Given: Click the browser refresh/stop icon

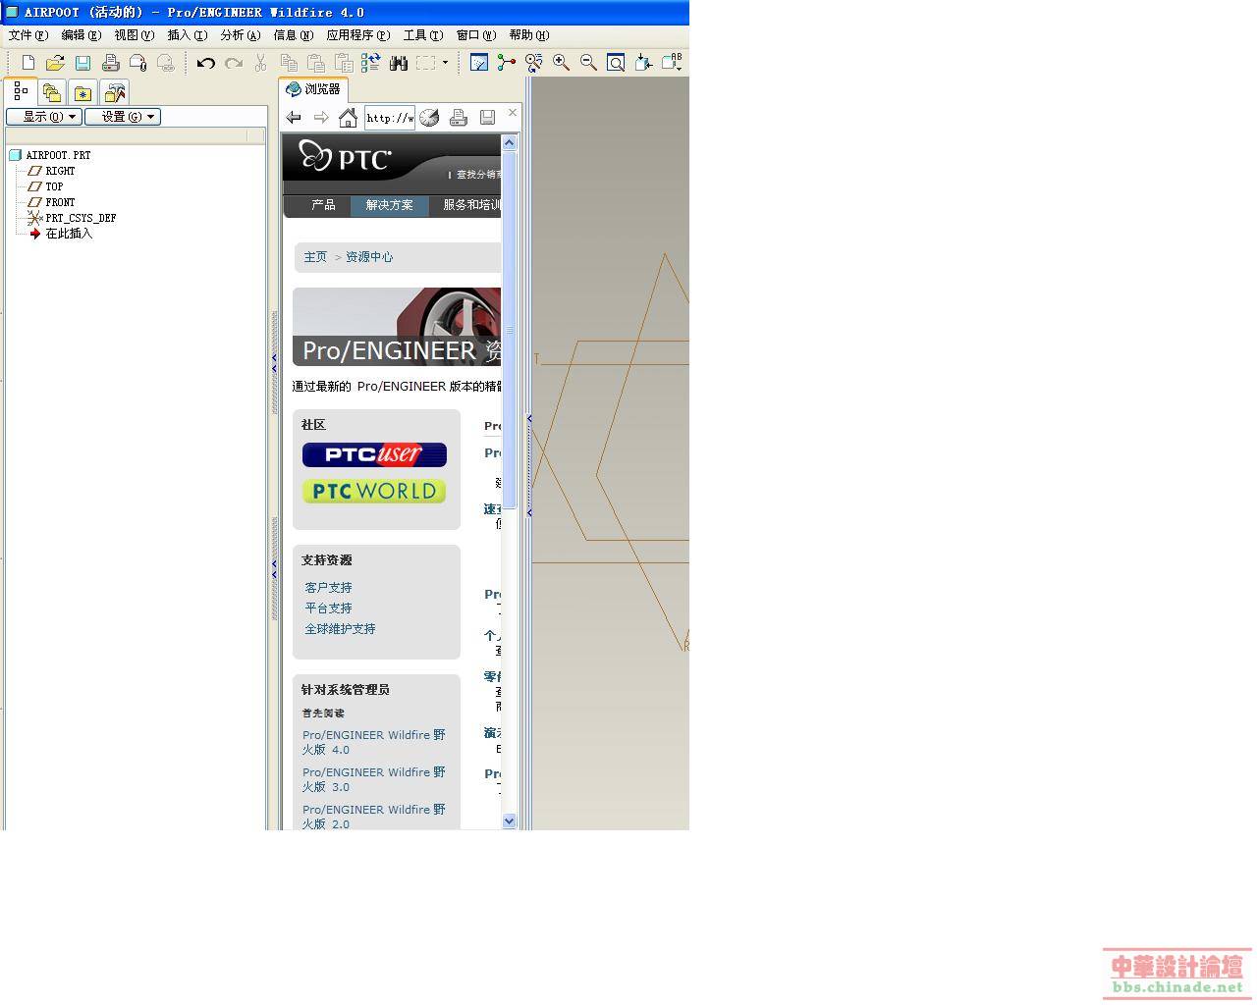Looking at the screenshot, I should (430, 118).
